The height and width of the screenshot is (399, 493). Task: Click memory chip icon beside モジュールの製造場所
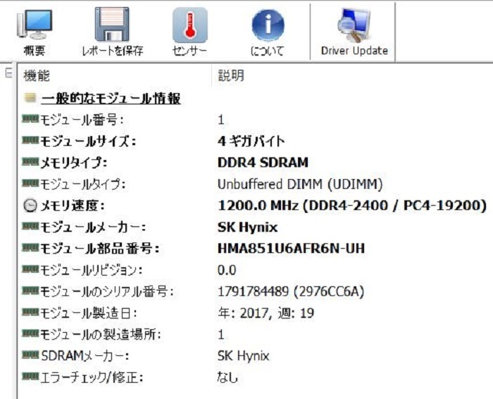point(30,333)
